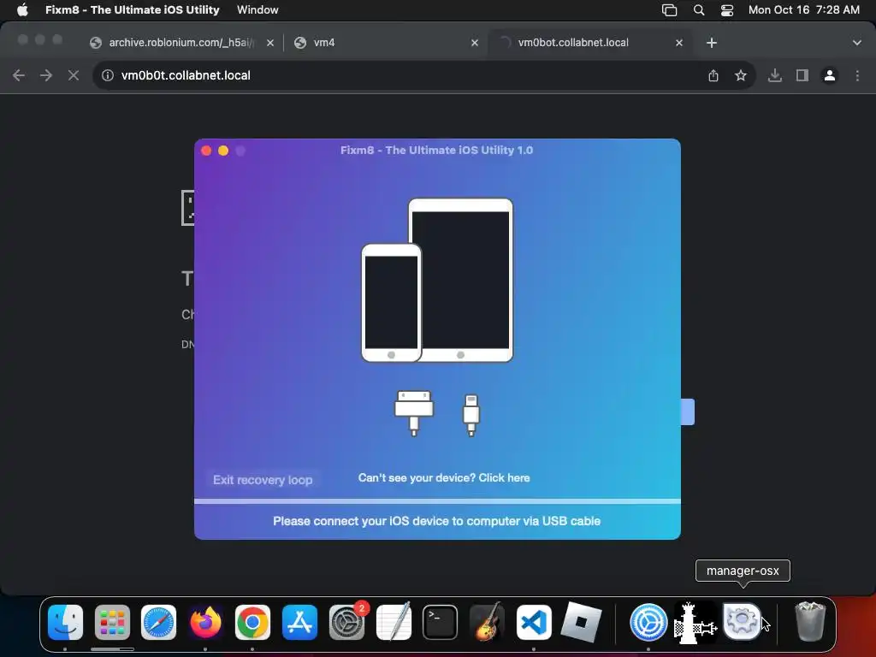Stop loading the page
876x657 pixels.
(x=74, y=75)
